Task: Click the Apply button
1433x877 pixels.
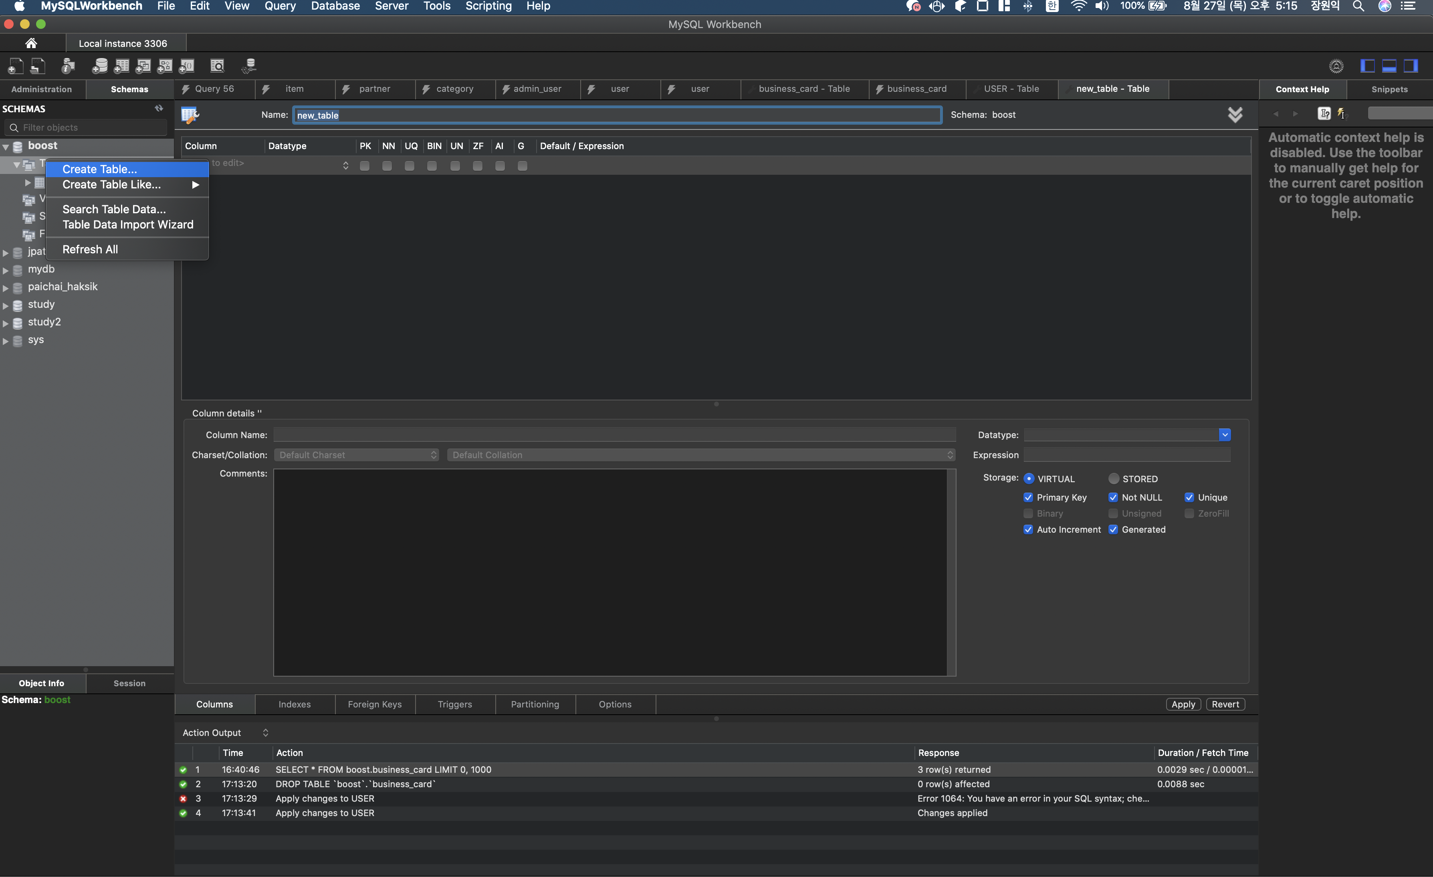Action: 1182,704
